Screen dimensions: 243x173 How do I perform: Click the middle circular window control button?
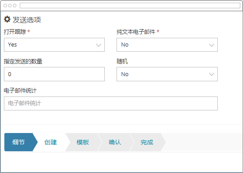click(x=10, y=6)
